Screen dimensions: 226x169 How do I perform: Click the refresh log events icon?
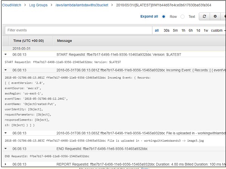(x=204, y=16)
